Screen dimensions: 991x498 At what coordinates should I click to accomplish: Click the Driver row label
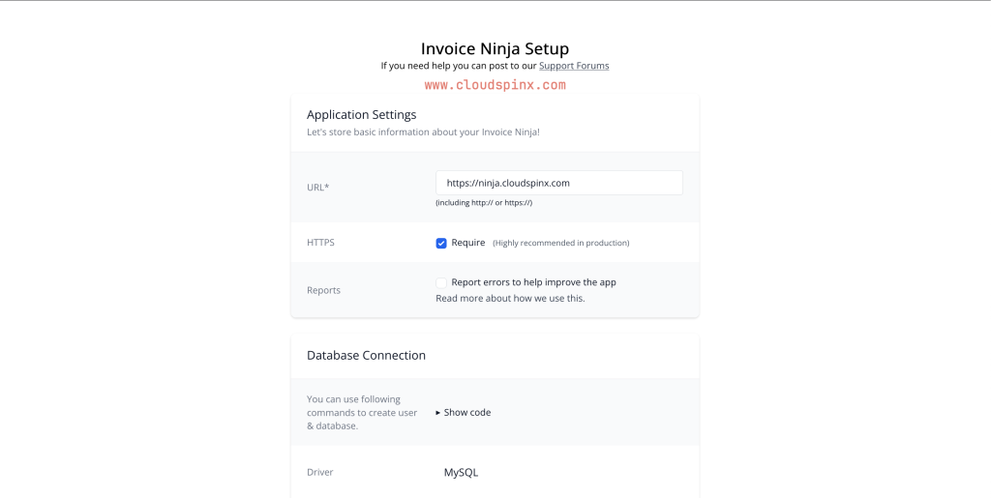click(x=319, y=472)
